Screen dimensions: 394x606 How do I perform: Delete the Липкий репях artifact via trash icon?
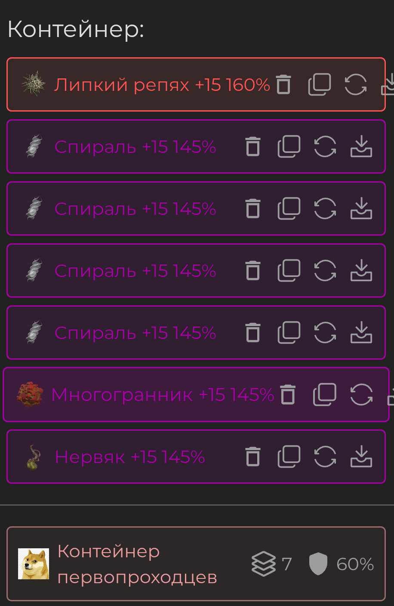(283, 84)
